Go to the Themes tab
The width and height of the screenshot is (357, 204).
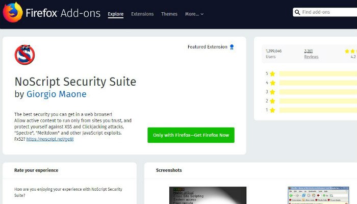[169, 14]
